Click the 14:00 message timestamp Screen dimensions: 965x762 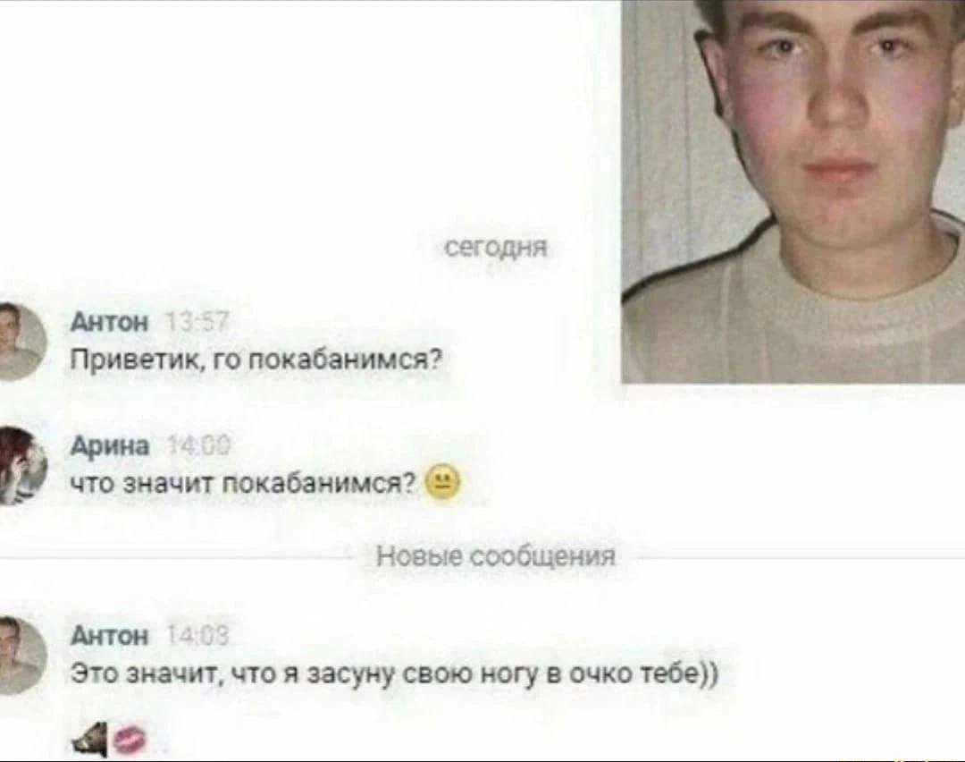tap(199, 444)
